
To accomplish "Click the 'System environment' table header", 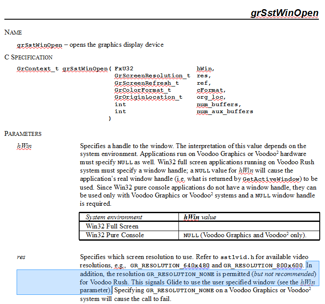I will tap(114, 217).
